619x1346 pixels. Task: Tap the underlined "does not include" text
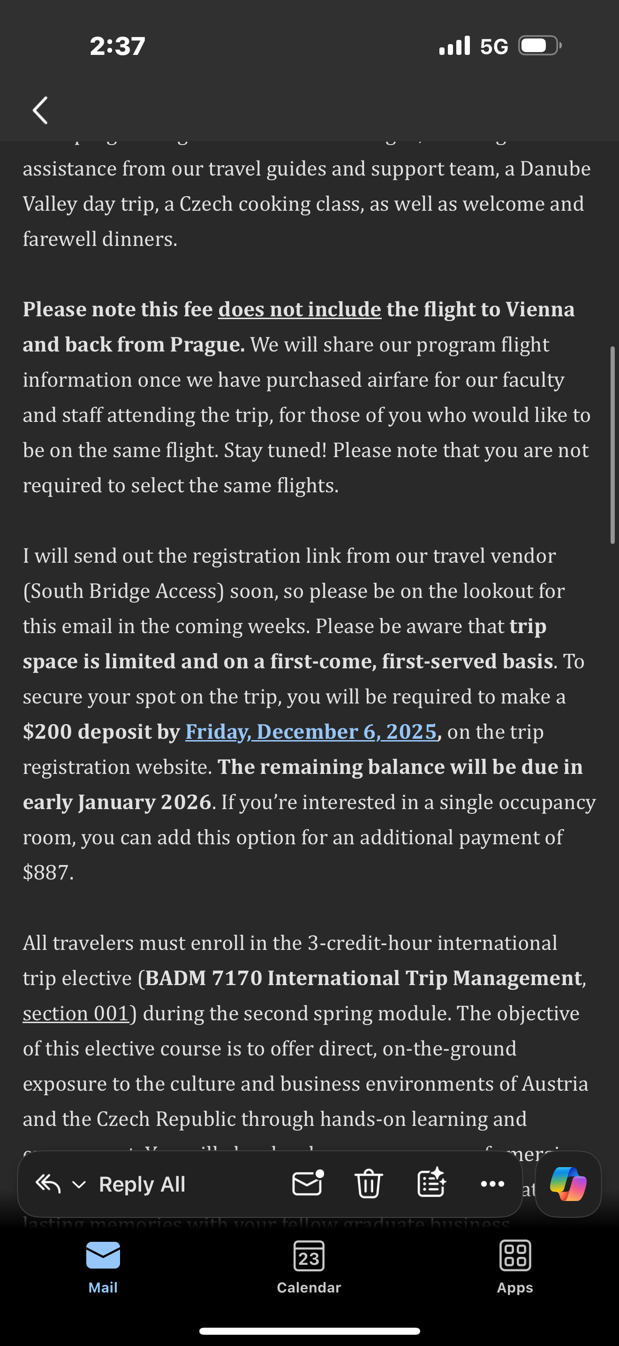(x=300, y=309)
